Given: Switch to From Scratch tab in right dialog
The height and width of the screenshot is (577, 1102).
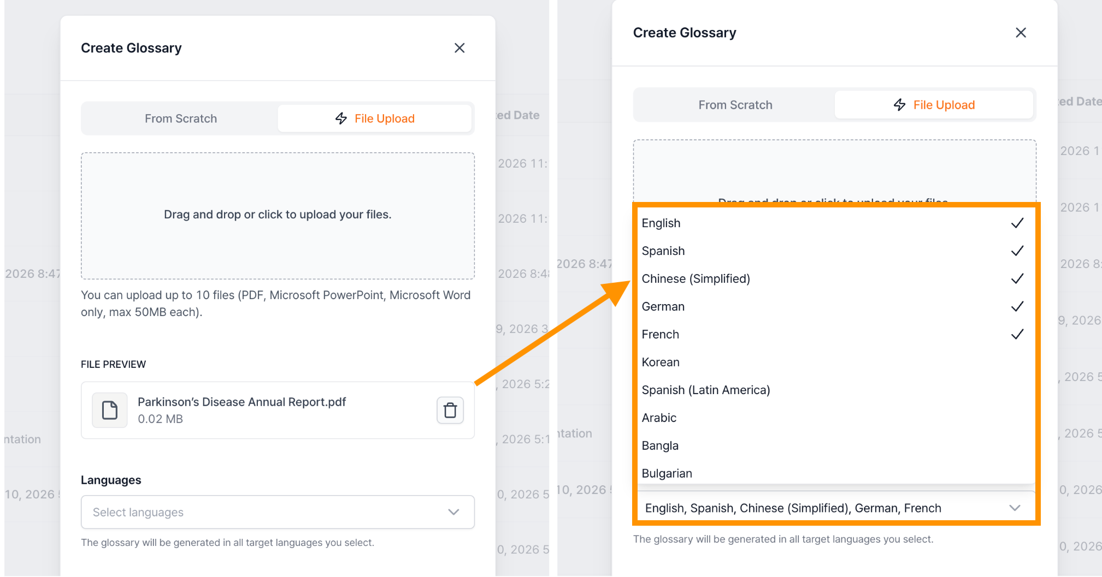Looking at the screenshot, I should [735, 105].
